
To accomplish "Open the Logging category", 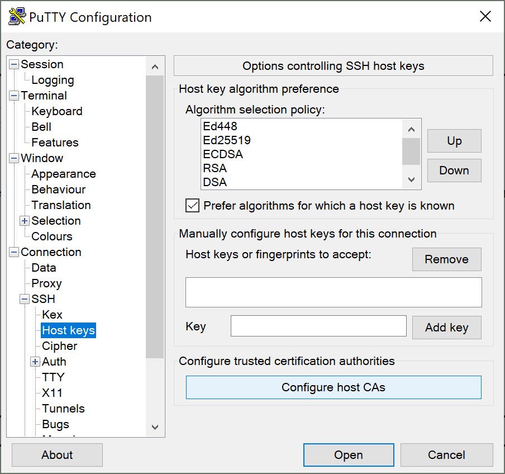I will (53, 80).
